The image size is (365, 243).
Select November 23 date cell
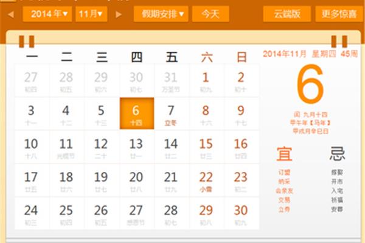click(x=242, y=180)
